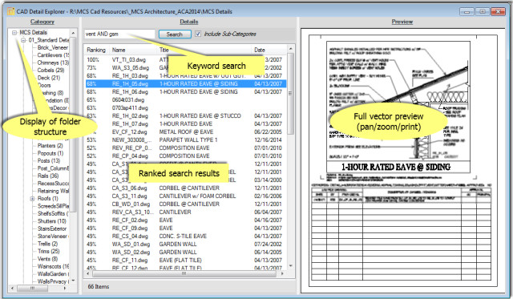This screenshot has width=513, height=299.
Task: Click the Search button
Action: coord(175,34)
